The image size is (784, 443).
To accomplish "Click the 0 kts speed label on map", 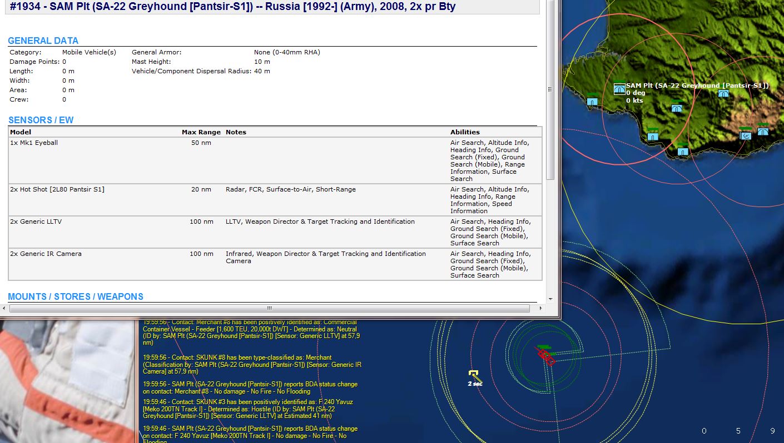I will click(634, 100).
